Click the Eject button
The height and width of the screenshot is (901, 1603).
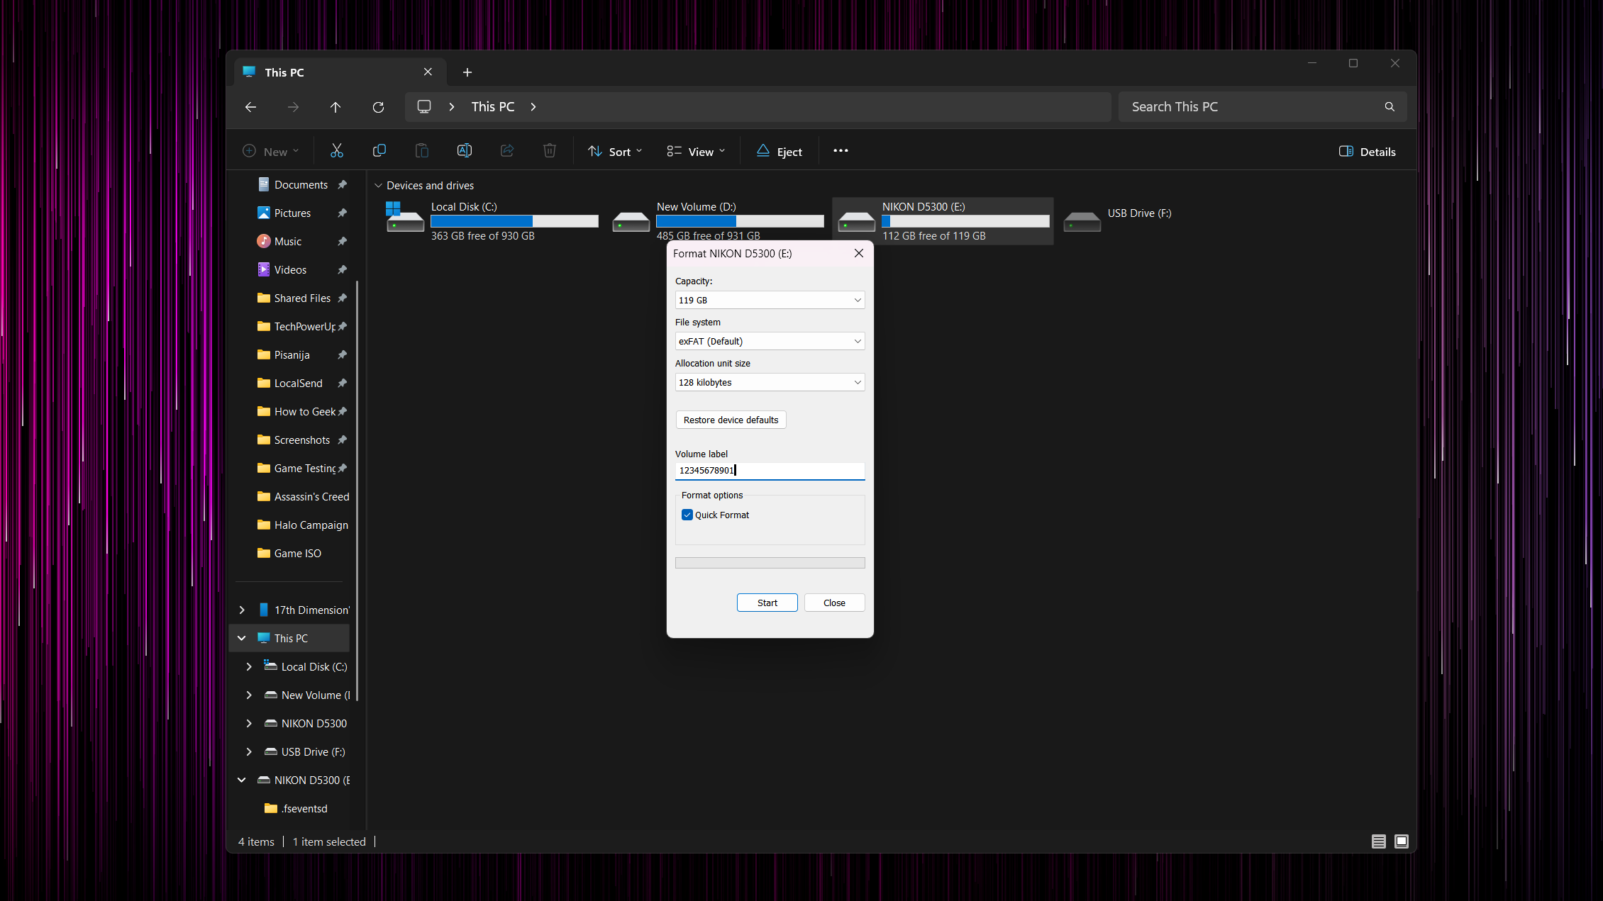[x=780, y=152]
